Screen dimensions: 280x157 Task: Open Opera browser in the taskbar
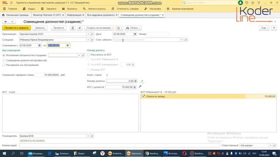pyautogui.click(x=185, y=153)
